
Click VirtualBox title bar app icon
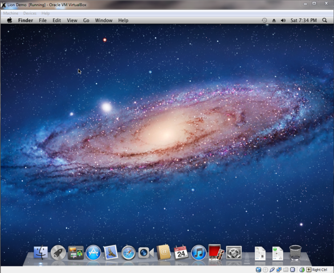pos(4,4)
